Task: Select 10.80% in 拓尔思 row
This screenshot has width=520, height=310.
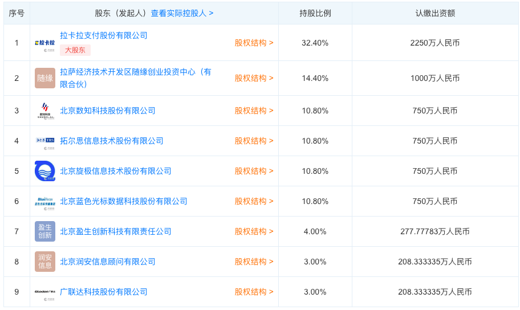Action: 315,141
